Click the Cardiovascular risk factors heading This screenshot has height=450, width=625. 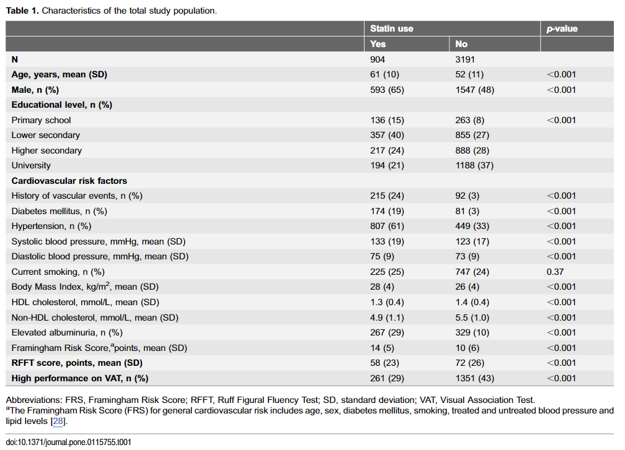tap(69, 181)
